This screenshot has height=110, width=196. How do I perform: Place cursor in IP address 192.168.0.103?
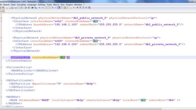(66, 44)
